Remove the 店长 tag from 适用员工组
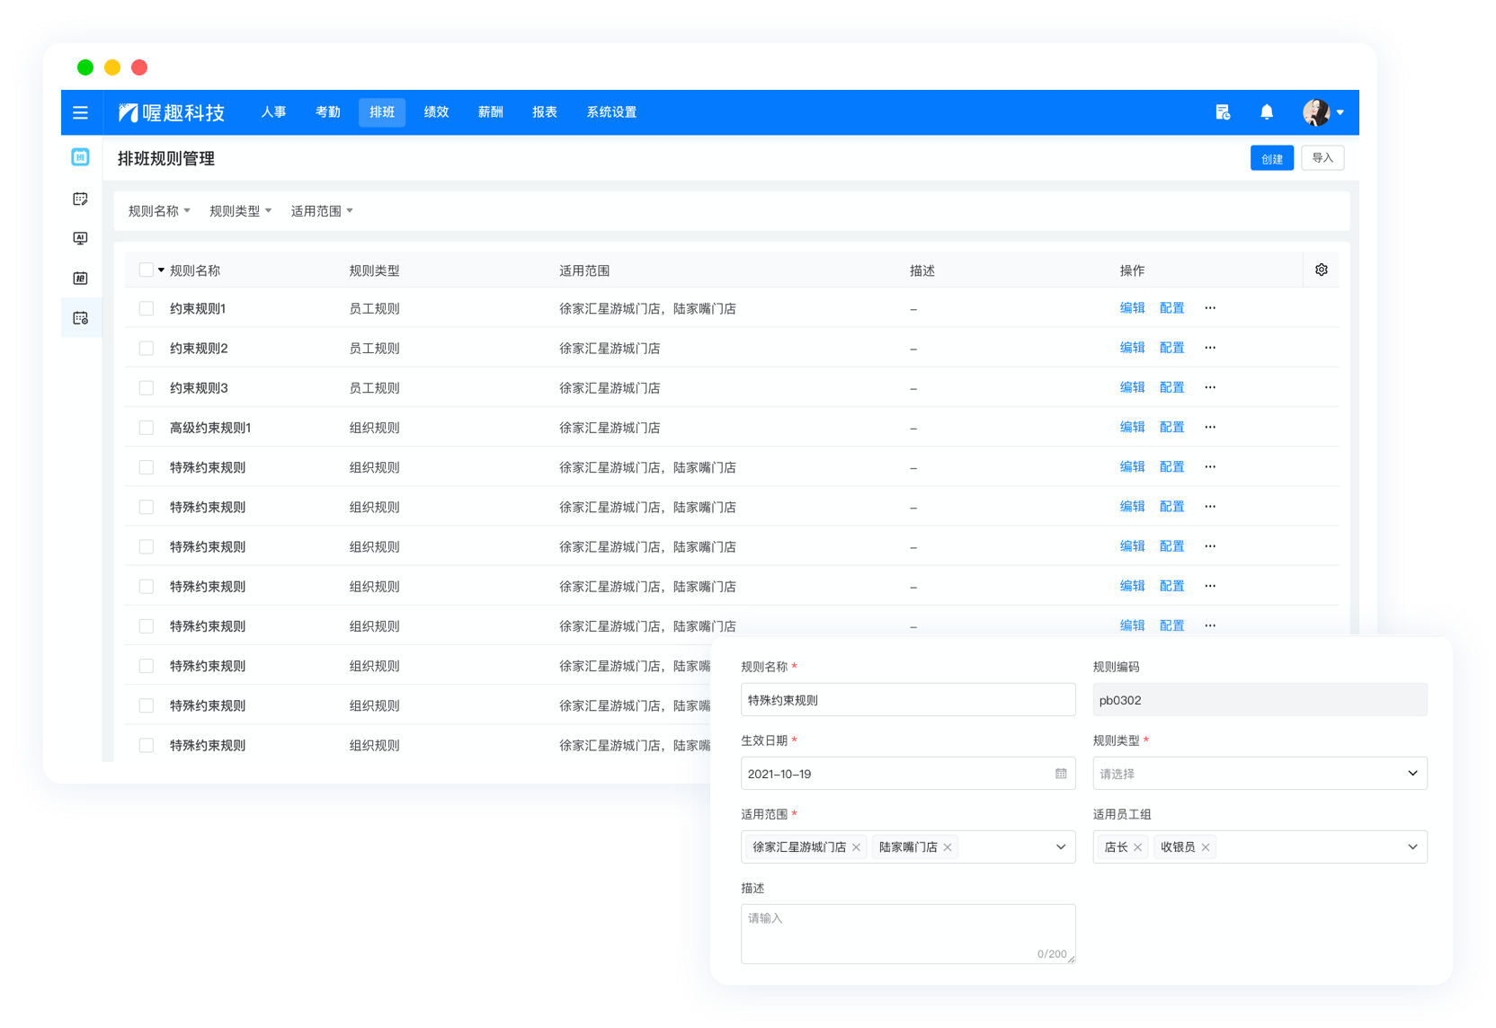 coord(1137,847)
